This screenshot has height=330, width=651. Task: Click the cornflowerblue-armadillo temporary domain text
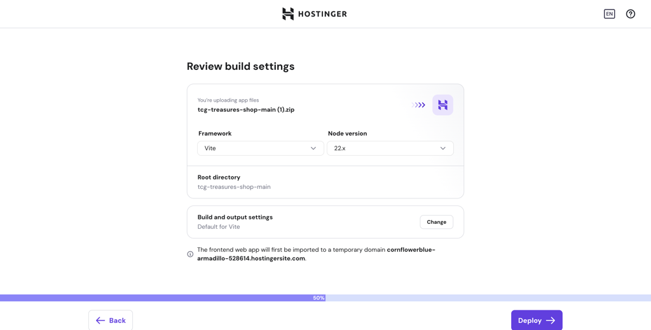click(411, 250)
